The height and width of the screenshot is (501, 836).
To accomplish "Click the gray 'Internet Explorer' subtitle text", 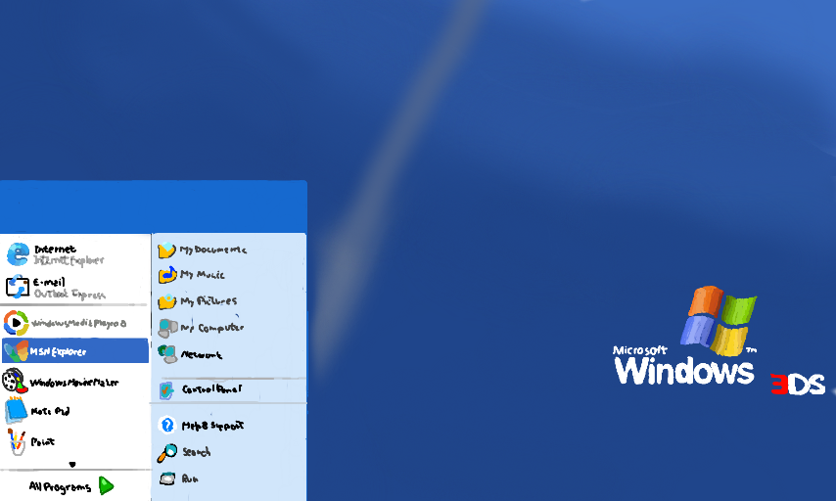I will coord(69,260).
